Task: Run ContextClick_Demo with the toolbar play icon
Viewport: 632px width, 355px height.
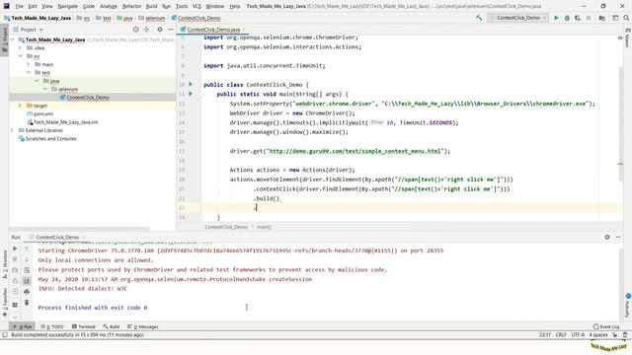Action: tap(556, 18)
